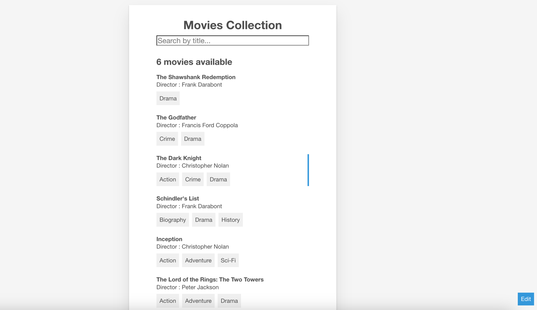Click the blue Edit button
537x310 pixels.
tap(526, 299)
